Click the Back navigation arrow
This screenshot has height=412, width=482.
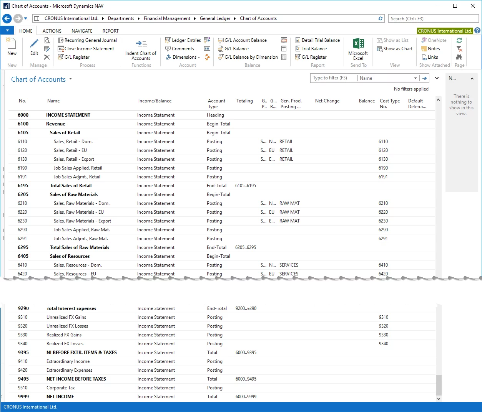click(x=7, y=18)
